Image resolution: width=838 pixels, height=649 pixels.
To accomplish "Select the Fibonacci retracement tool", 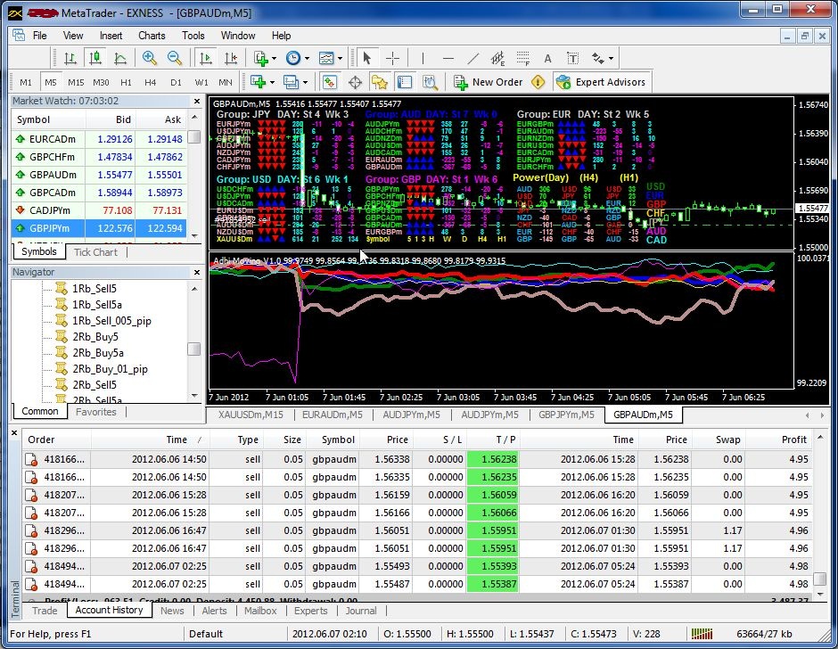I will [522, 58].
